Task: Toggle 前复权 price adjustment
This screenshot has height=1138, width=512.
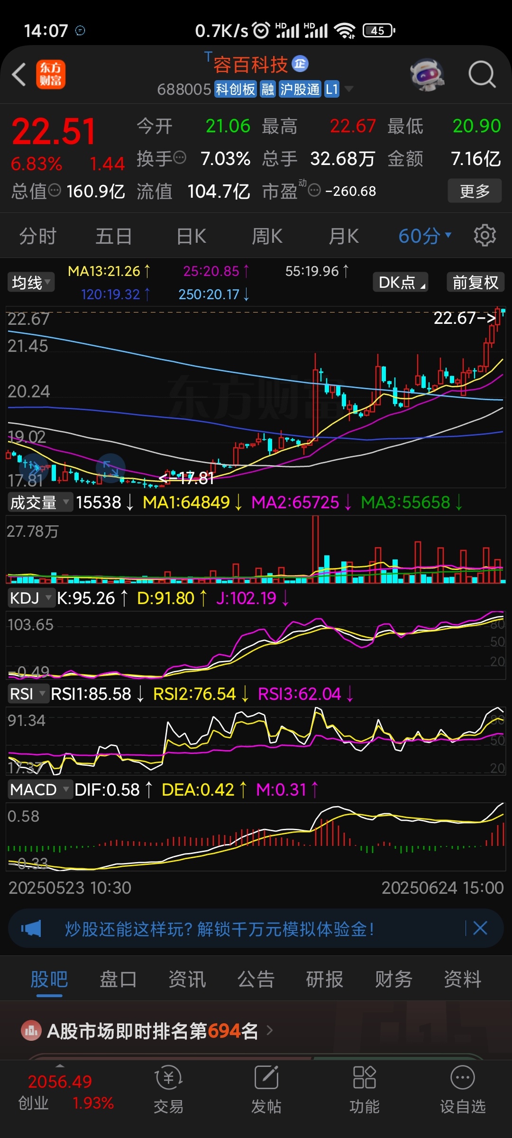Action: [x=475, y=282]
